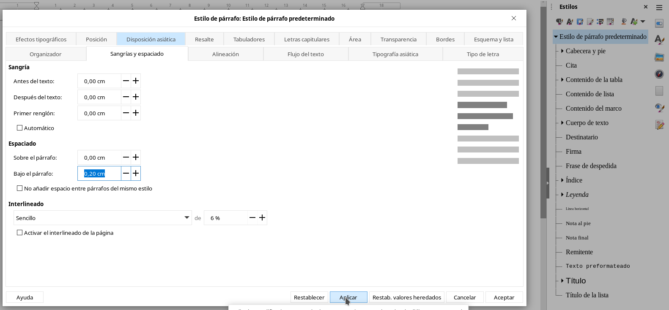669x310 pixels.
Task: Open the Tipo de letra tab
Action: click(483, 54)
